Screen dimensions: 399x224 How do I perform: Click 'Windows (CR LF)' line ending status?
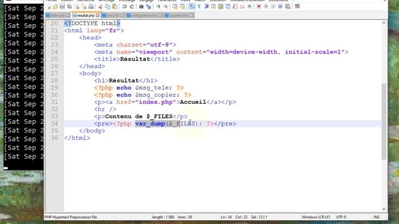[x=316, y=217]
